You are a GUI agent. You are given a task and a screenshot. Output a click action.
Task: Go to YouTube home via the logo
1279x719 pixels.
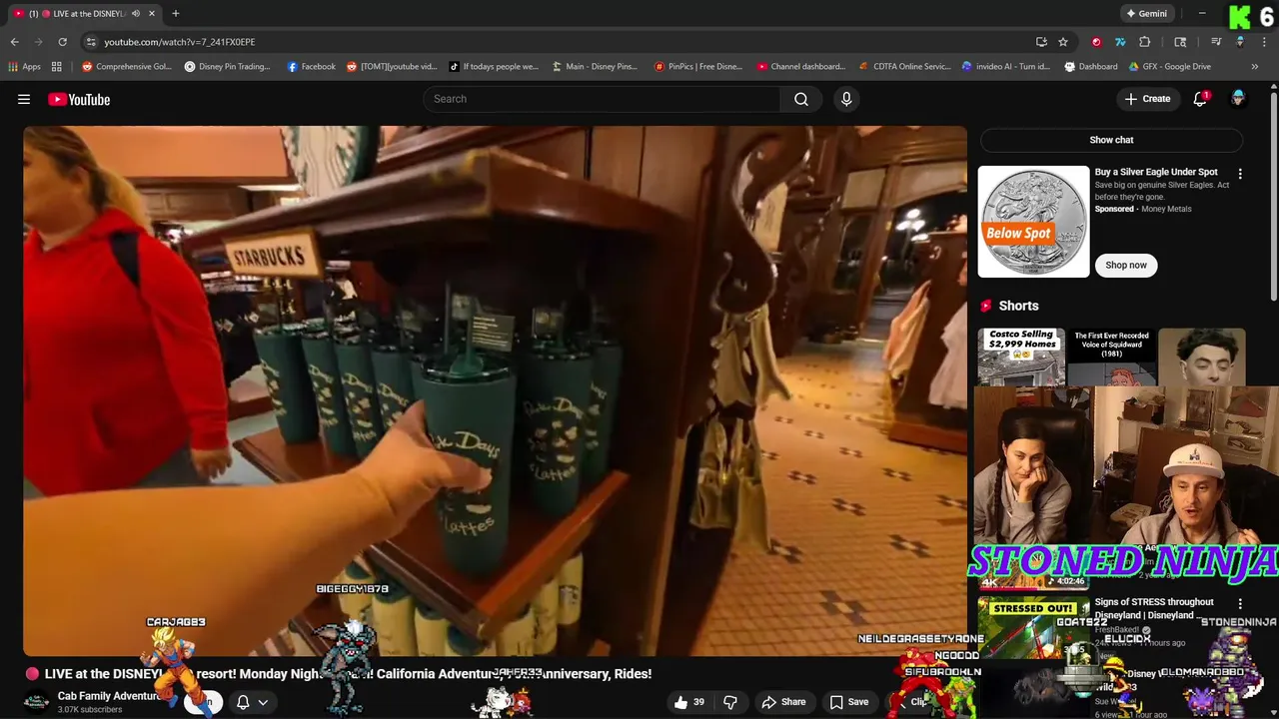(x=79, y=99)
